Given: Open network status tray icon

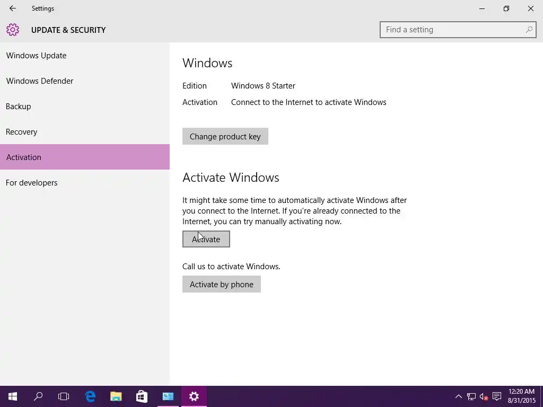Looking at the screenshot, I should click(x=471, y=396).
